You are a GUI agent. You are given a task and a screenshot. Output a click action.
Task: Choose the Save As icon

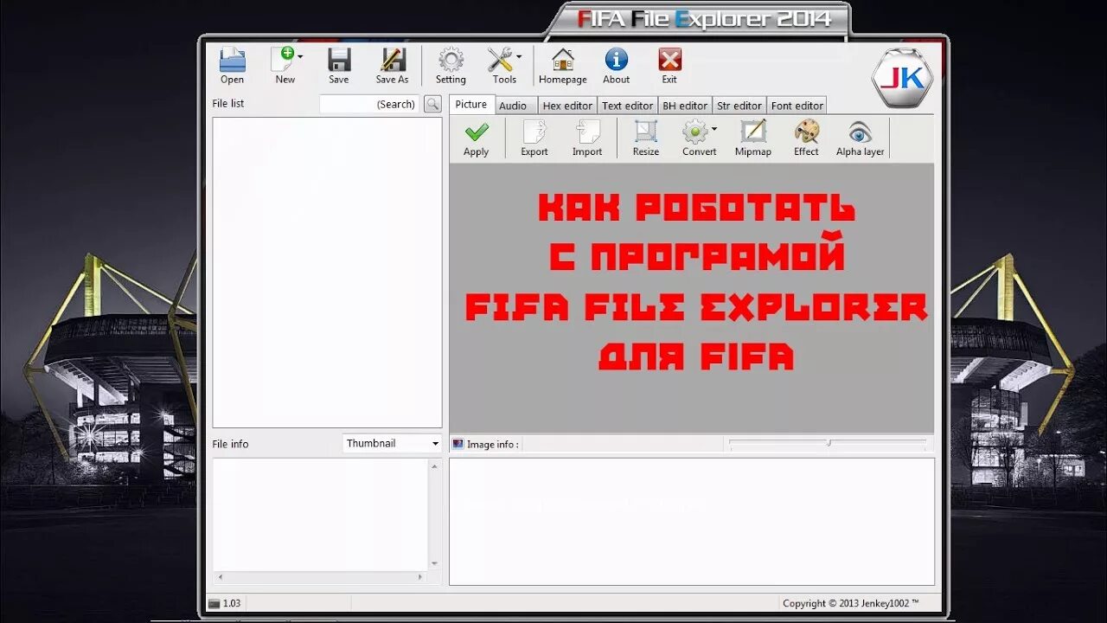tap(393, 60)
